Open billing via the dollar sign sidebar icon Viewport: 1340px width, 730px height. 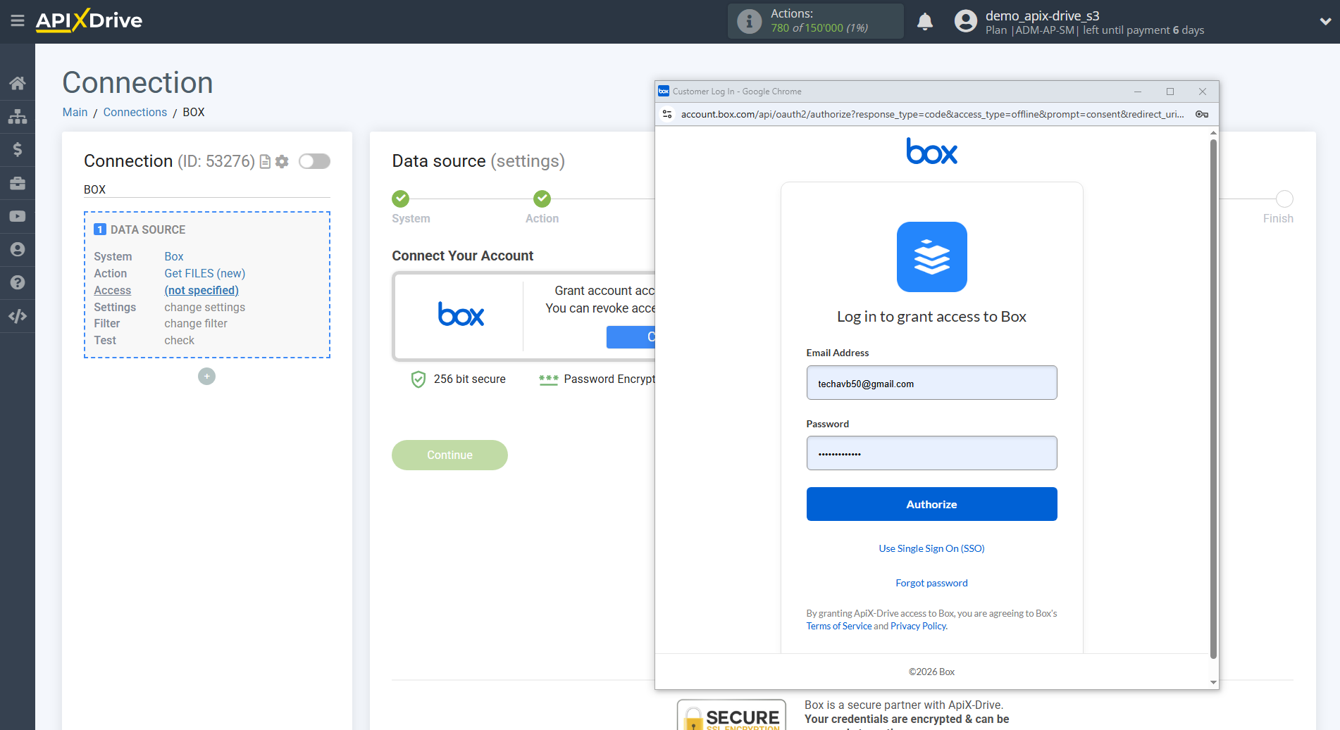[18, 149]
